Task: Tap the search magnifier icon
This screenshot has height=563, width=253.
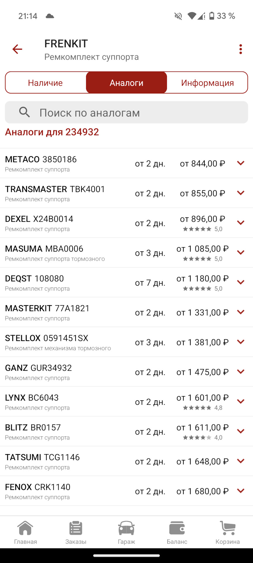Action: point(24,112)
